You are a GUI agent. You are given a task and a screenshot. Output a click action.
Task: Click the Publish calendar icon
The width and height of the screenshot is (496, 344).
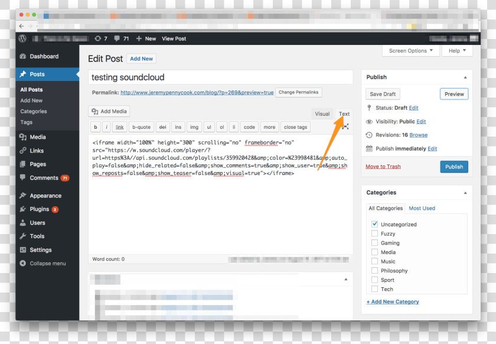click(x=369, y=148)
